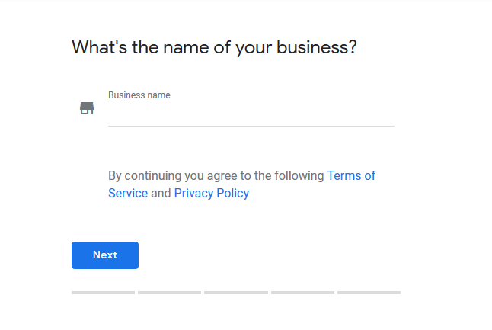492x330 pixels.
Task: Click the "Terms of" text ending the first line
Action: [x=351, y=175]
